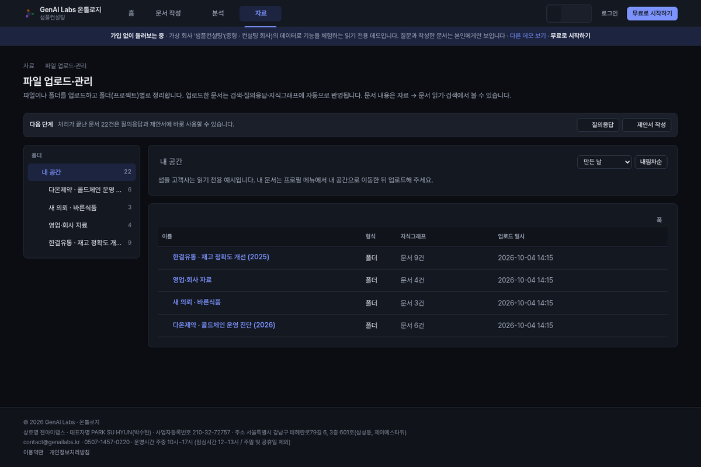Viewport: 701px width, 467px height.
Task: Open 한결유통 · 재고 정확도 개선 (2025) folder link
Action: [x=221, y=257]
